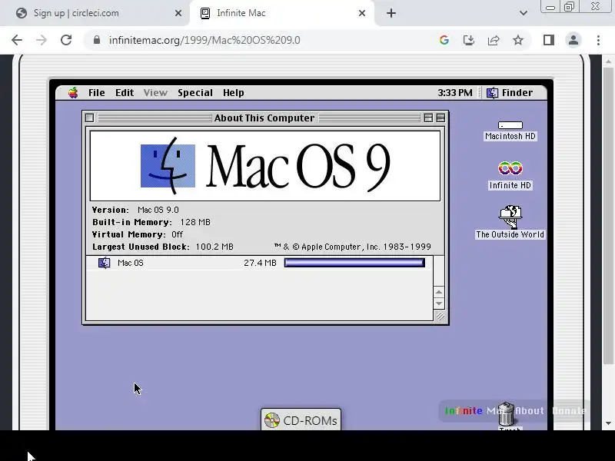Click the site lock icon in address bar
The image size is (615, 461).
pyautogui.click(x=97, y=40)
